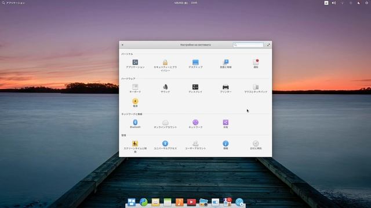The image size is (371, 208).
Task: Launch the Mail app from the dock
Action: [x=155, y=202]
